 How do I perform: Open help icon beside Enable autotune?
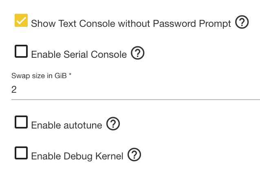(113, 124)
